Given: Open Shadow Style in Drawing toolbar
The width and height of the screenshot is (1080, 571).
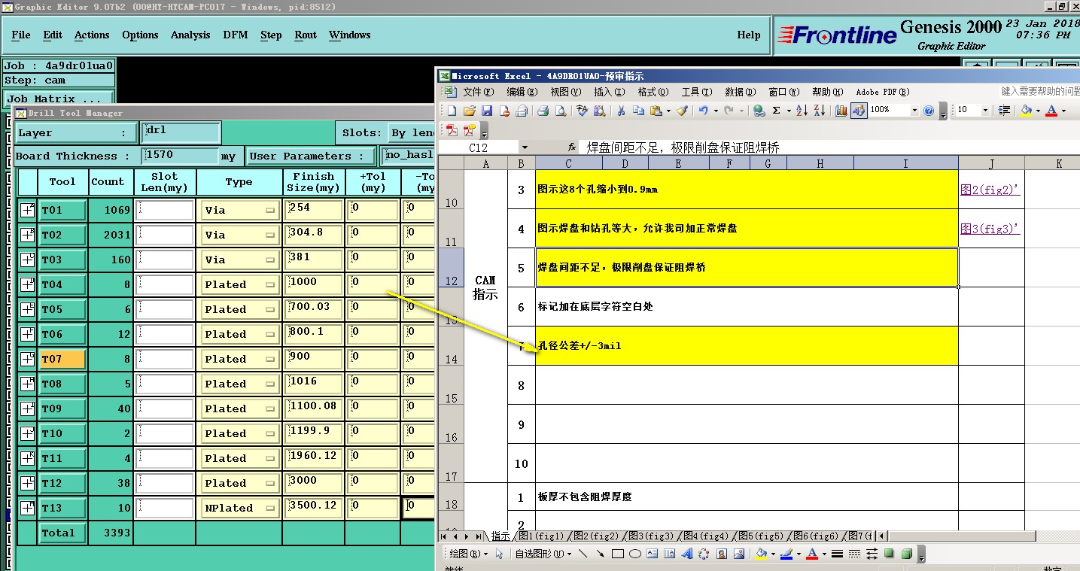Looking at the screenshot, I should click(889, 554).
